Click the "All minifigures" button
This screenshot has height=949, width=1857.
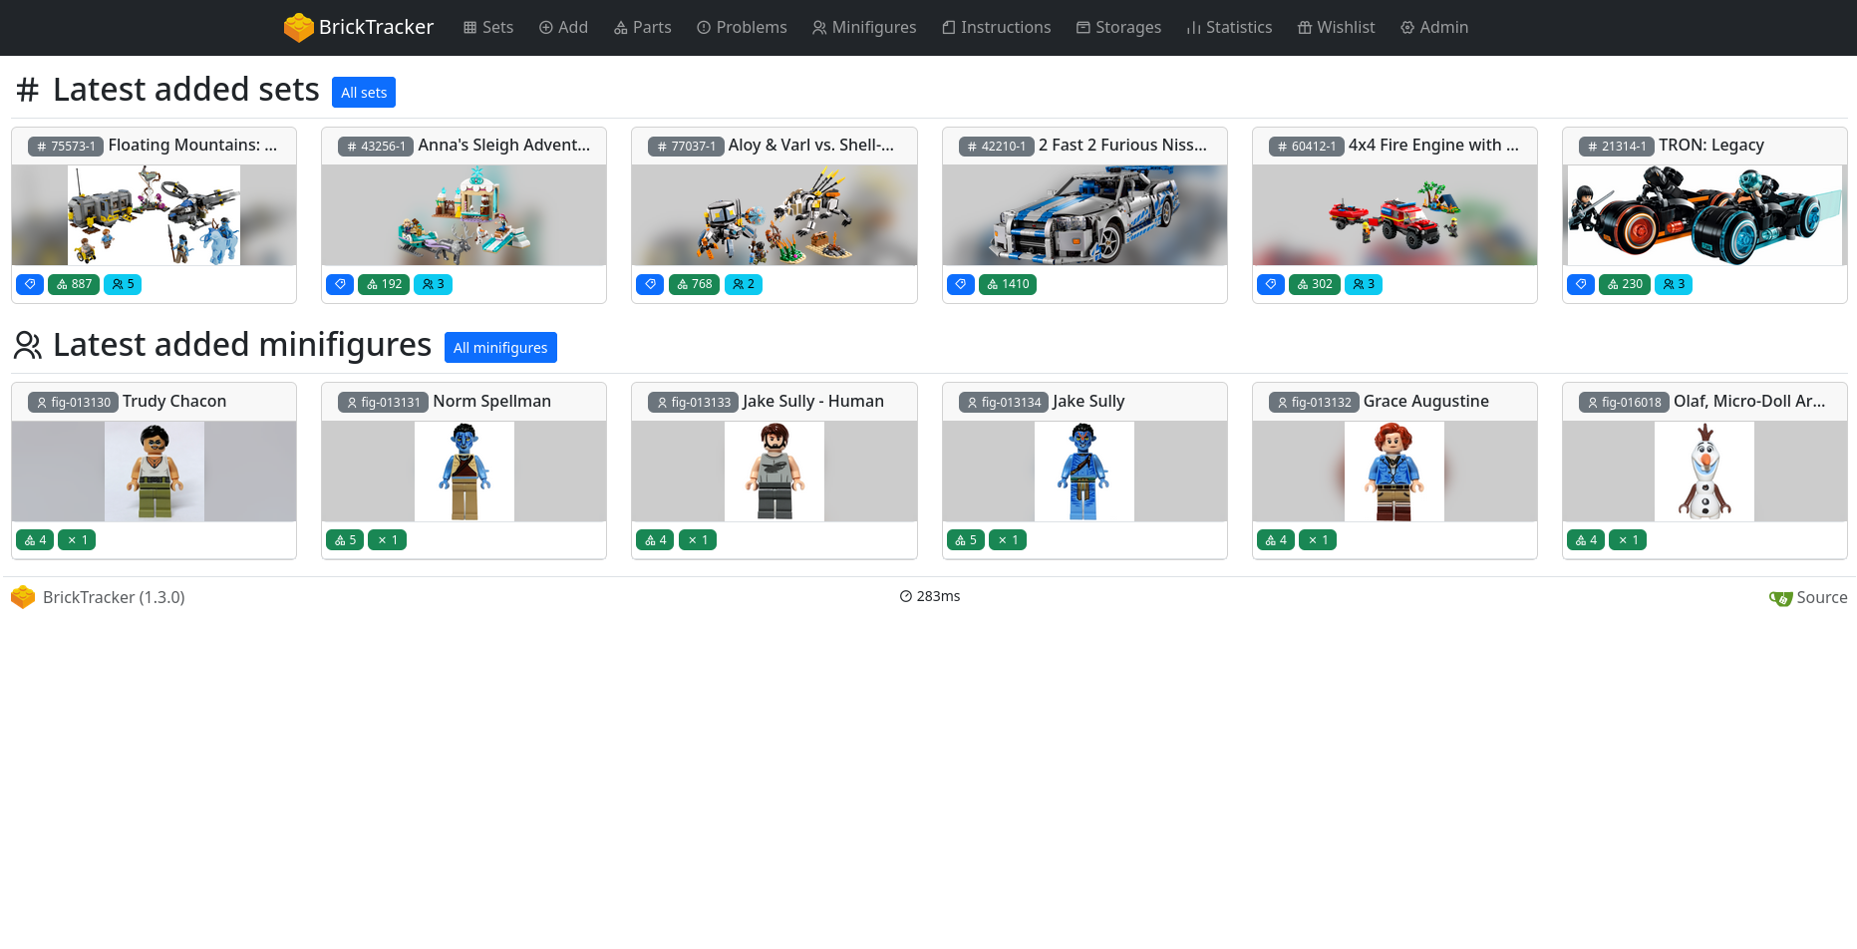click(500, 347)
